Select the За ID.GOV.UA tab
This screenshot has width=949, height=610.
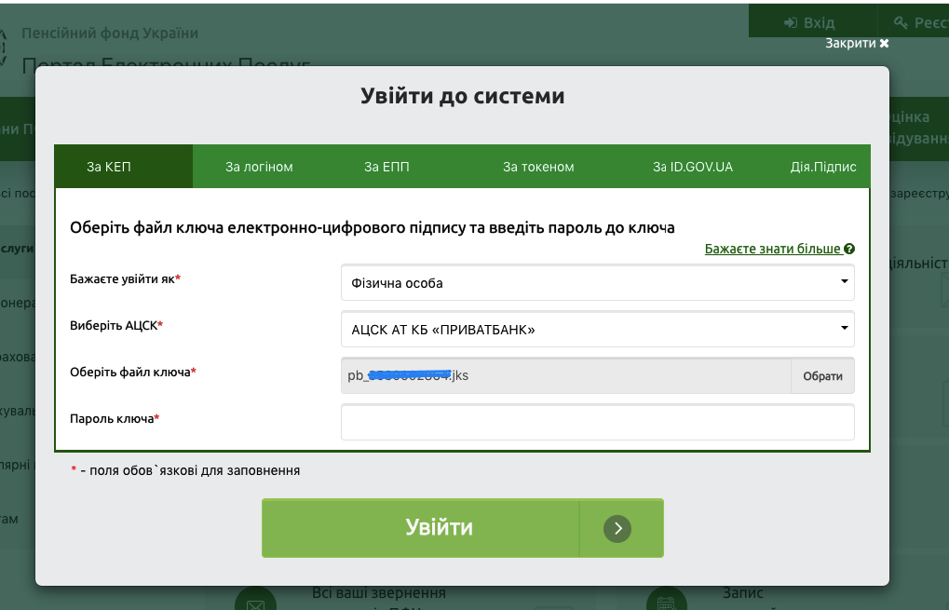(x=693, y=166)
